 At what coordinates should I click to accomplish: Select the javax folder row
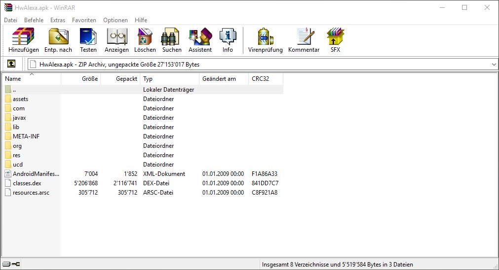[143, 118]
